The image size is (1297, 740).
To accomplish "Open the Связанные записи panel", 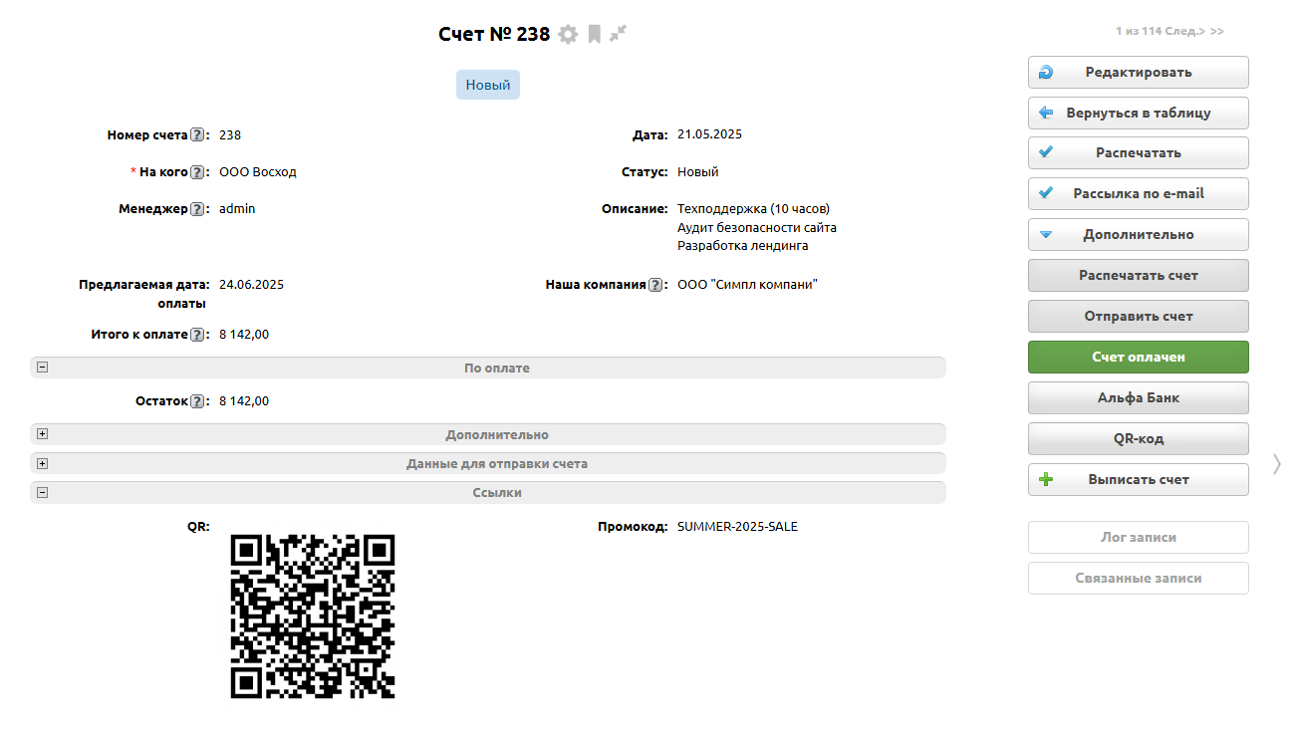I will [x=1138, y=578].
